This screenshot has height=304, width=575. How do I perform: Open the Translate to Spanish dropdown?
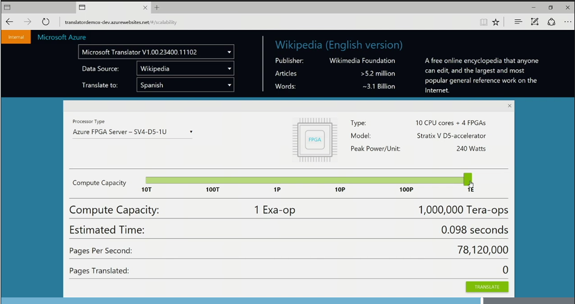(x=185, y=85)
